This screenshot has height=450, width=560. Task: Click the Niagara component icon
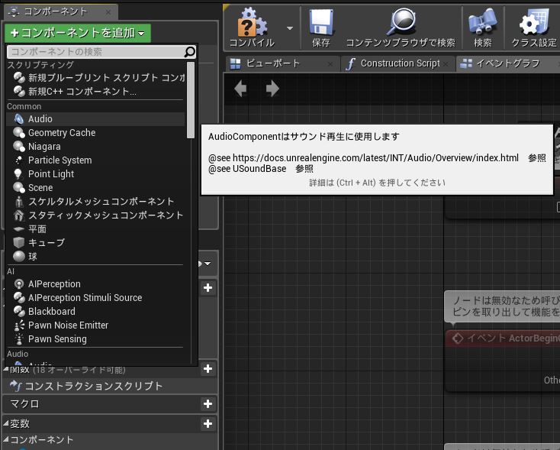pyautogui.click(x=18, y=146)
